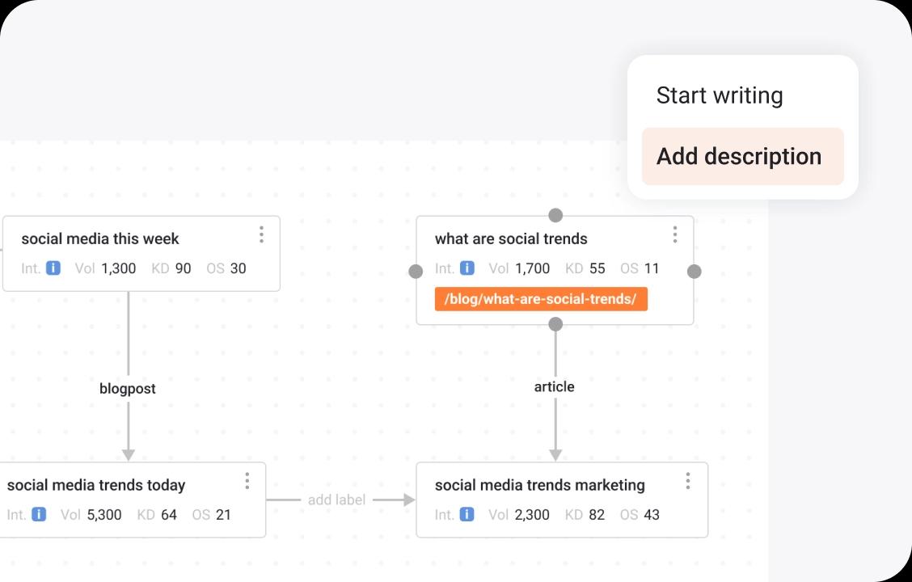Click right connection handle of 'what are social trends'
The image size is (912, 582).
[694, 272]
